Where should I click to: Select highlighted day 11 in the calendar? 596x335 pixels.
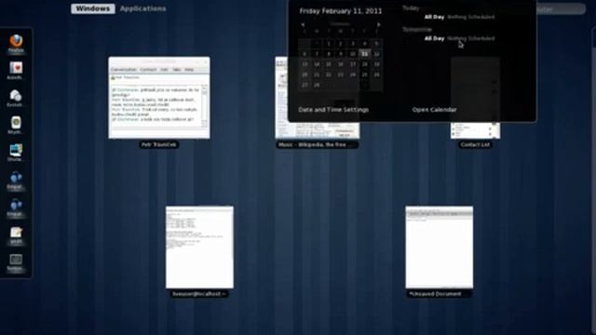364,54
